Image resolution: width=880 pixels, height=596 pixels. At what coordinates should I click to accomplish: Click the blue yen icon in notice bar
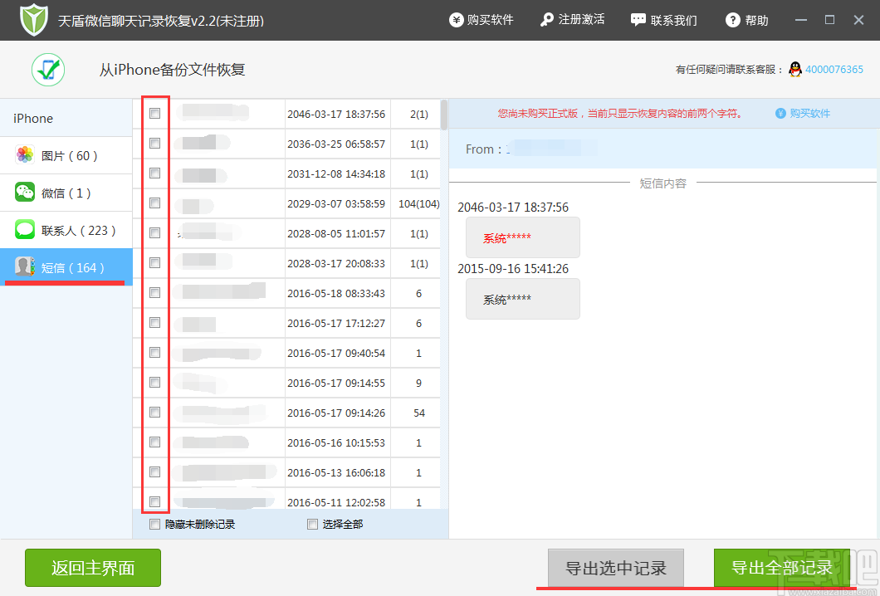[x=780, y=114]
